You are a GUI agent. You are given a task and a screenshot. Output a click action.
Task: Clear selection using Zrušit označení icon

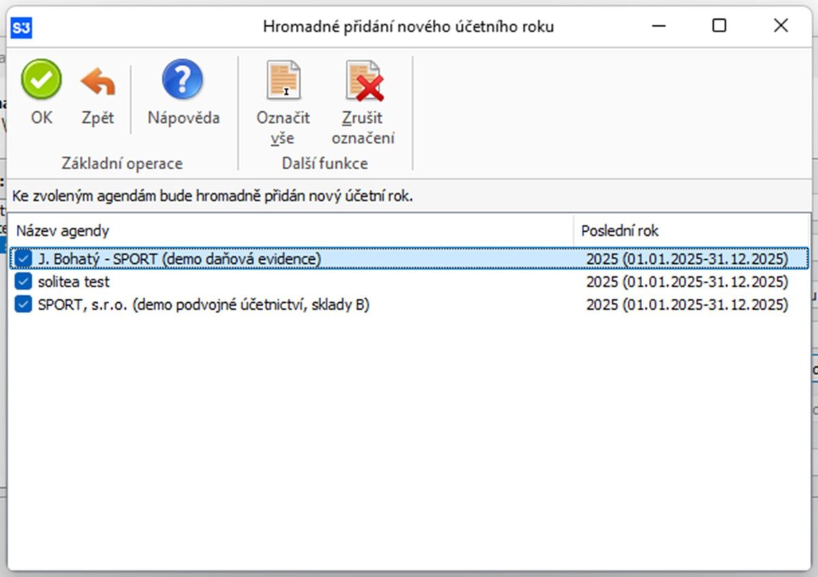[363, 80]
